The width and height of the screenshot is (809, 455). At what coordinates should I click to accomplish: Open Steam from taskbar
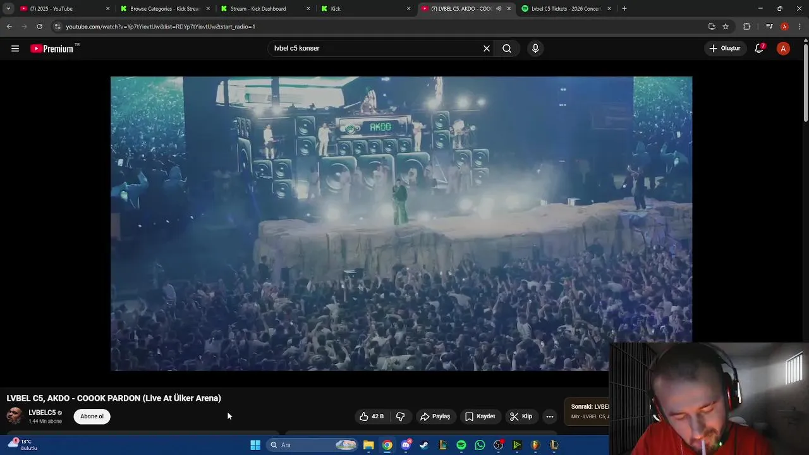coord(424,445)
